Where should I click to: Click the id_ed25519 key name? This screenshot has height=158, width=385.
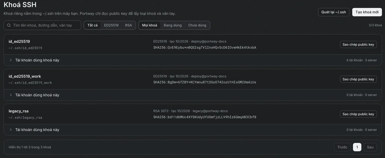19,41
